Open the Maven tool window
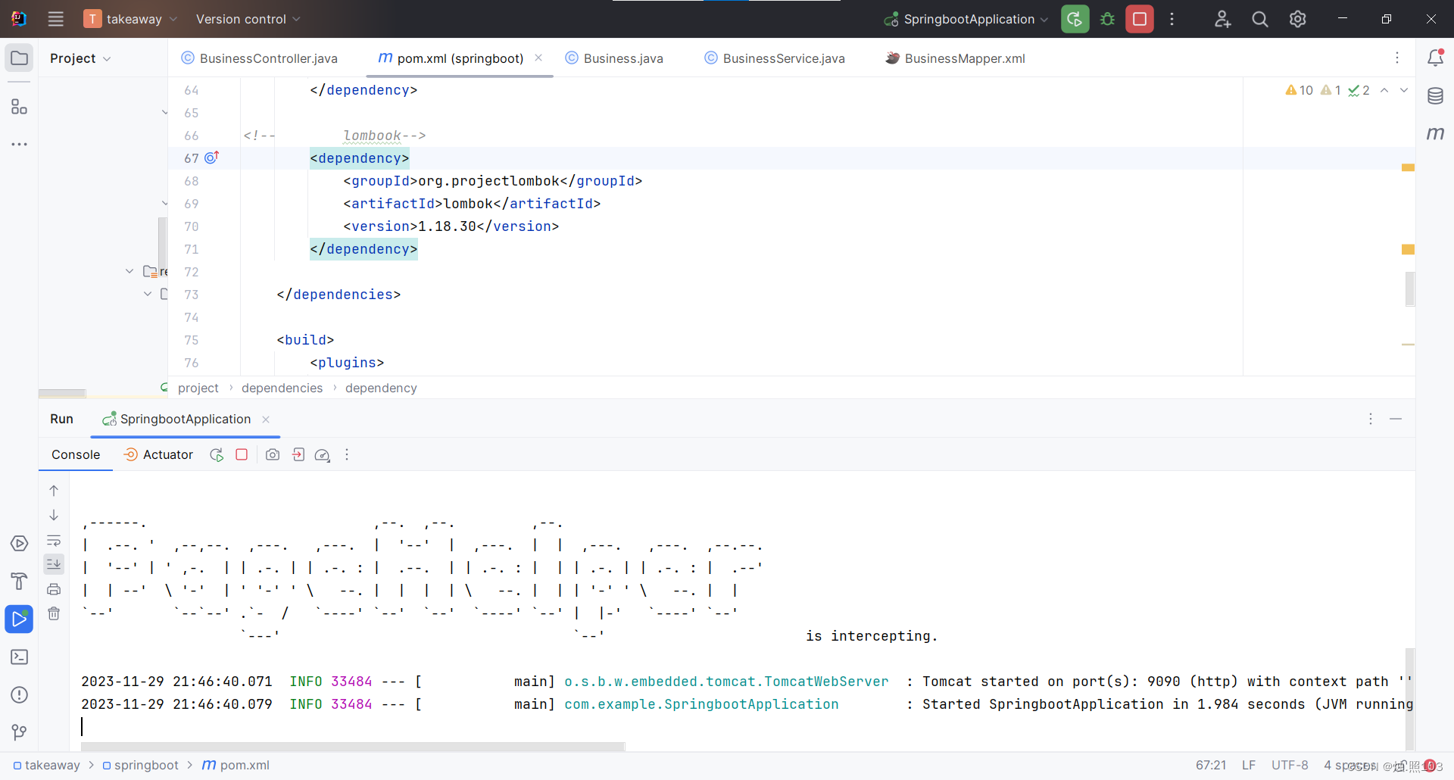This screenshot has height=780, width=1454. click(1435, 134)
